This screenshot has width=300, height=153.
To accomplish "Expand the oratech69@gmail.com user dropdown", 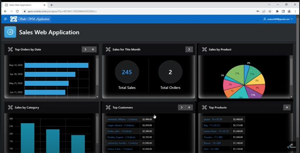I will click(278, 19).
